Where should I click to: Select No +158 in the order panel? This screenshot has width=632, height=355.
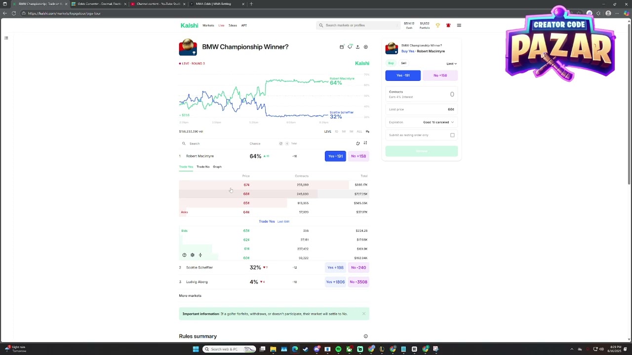pos(440,75)
